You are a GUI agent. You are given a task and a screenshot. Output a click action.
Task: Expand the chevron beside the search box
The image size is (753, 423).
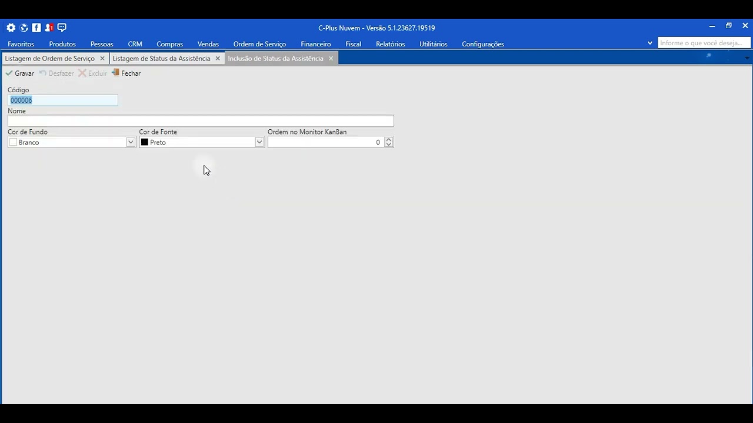(650, 43)
